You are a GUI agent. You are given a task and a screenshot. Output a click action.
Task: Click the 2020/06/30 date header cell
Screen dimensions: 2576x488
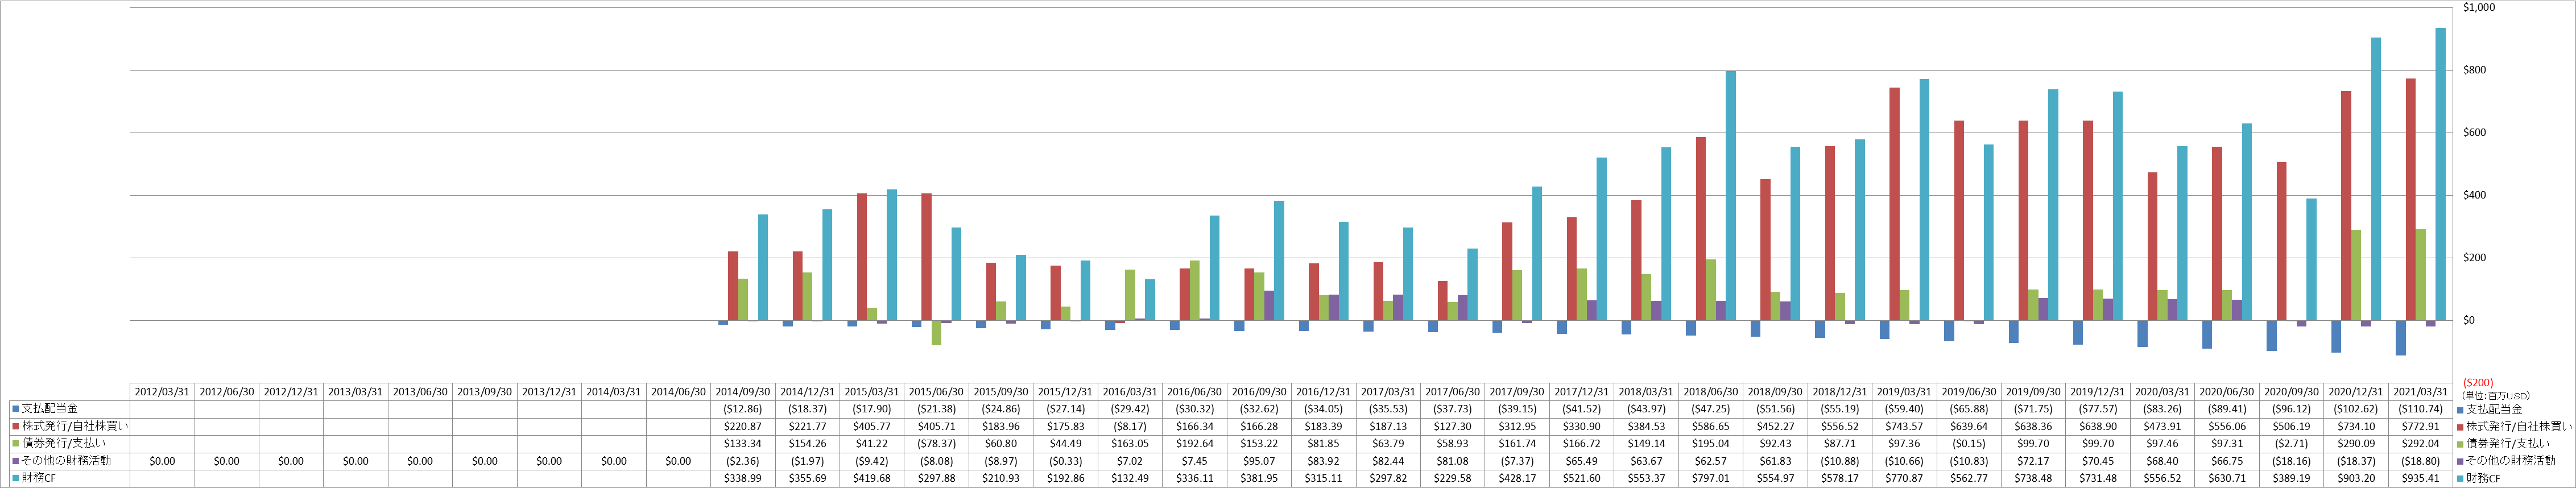tap(2227, 392)
